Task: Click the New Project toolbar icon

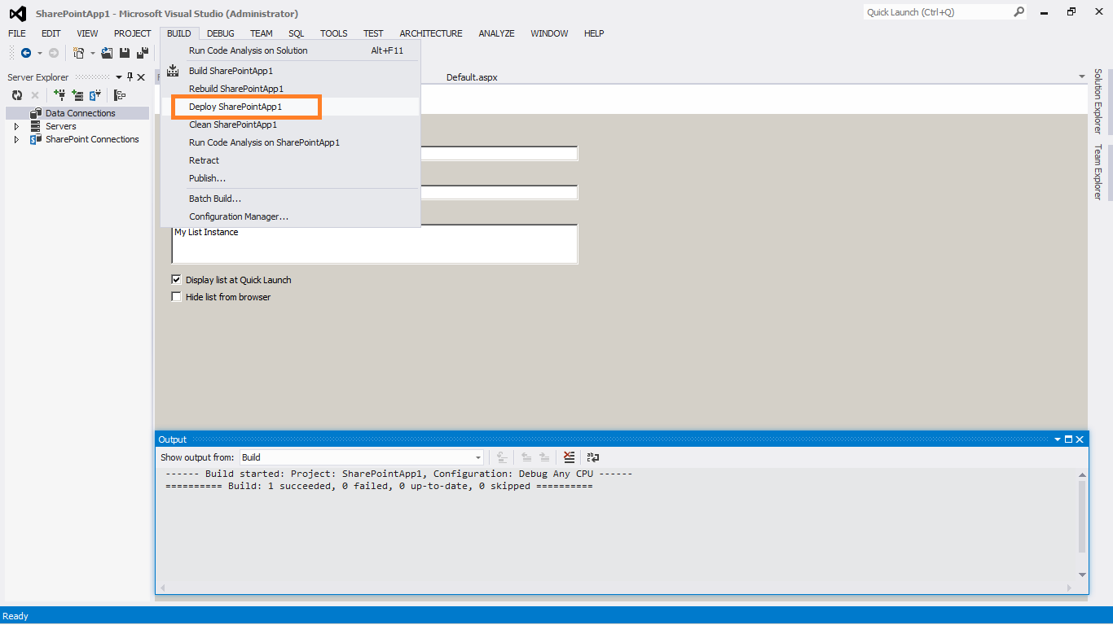Action: 79,53
